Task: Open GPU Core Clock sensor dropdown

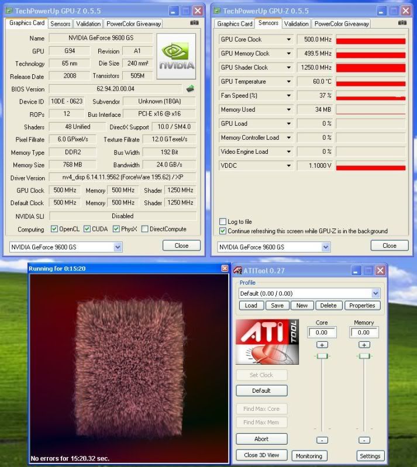Action: tap(288, 39)
